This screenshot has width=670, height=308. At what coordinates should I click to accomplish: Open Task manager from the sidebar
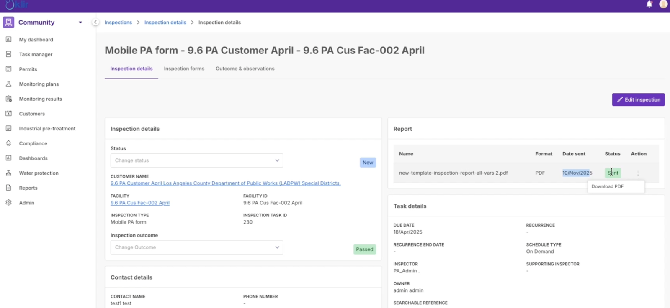pyautogui.click(x=36, y=54)
